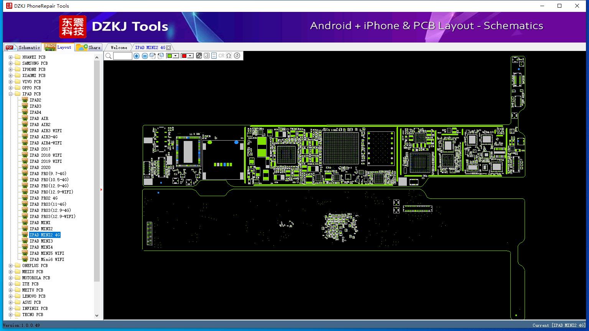Switch to the Welcome document tab
Image resolution: width=589 pixels, height=331 pixels.
[x=118, y=48]
